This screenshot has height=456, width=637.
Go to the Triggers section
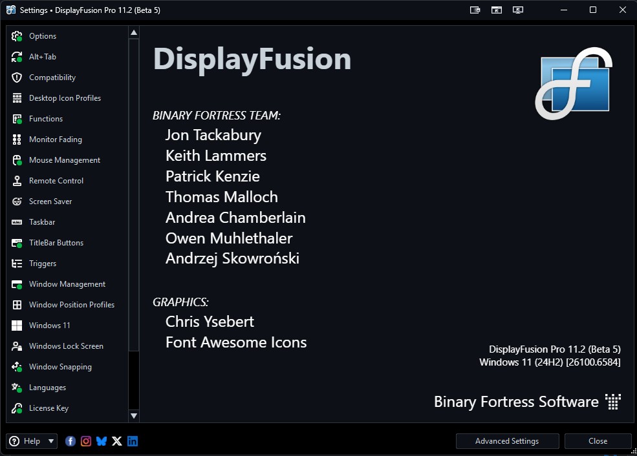coord(43,264)
